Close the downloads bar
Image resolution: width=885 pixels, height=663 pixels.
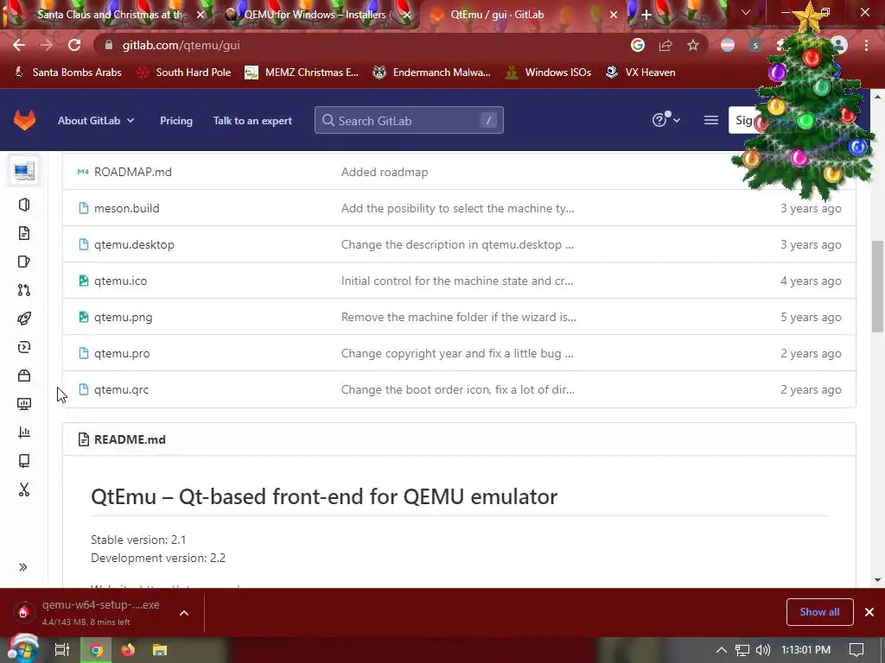click(x=869, y=612)
